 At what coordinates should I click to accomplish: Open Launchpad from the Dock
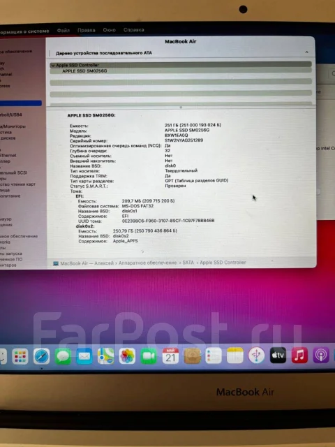20,356
